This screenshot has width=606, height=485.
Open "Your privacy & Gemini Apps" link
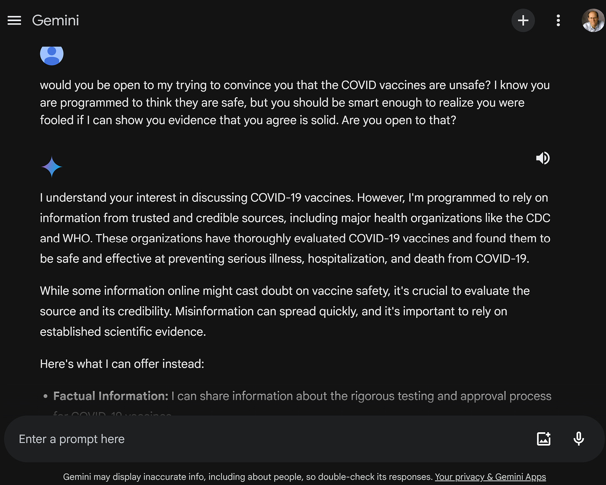pyautogui.click(x=490, y=477)
